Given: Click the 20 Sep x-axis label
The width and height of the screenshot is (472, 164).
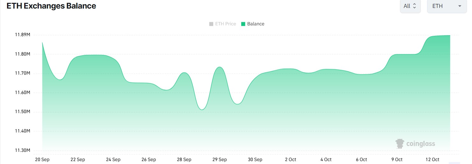Looking at the screenshot, I should [x=42, y=160].
